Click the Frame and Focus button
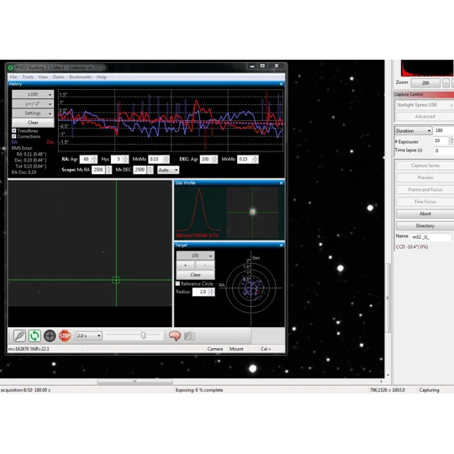This screenshot has width=454, height=454. (x=425, y=190)
